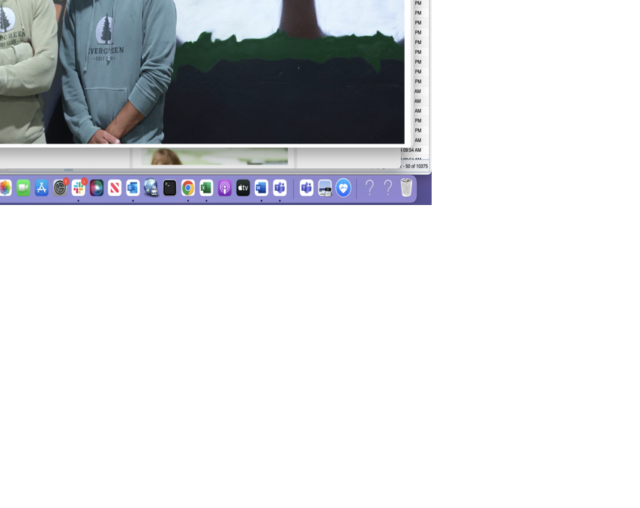Open Microsoft Outlook from the Dock
640x508 pixels.
click(133, 189)
